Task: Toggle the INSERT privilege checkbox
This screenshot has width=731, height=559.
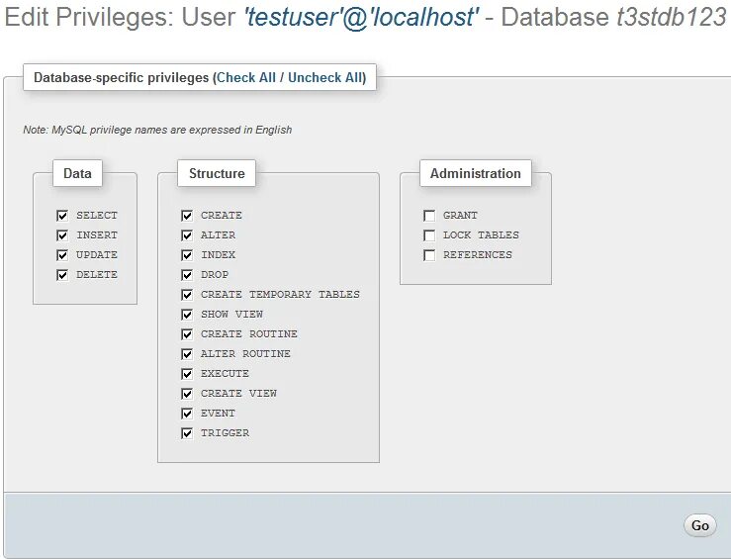Action: 62,235
